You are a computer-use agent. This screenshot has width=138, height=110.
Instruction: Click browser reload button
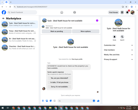click(10, 7)
